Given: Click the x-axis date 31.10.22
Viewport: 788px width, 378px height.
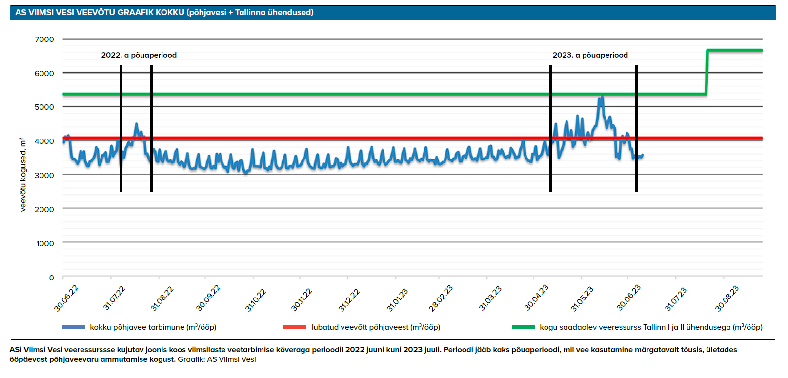Looking at the screenshot, I should pos(256,300).
